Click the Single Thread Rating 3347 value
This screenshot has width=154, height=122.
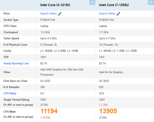coord(102,100)
